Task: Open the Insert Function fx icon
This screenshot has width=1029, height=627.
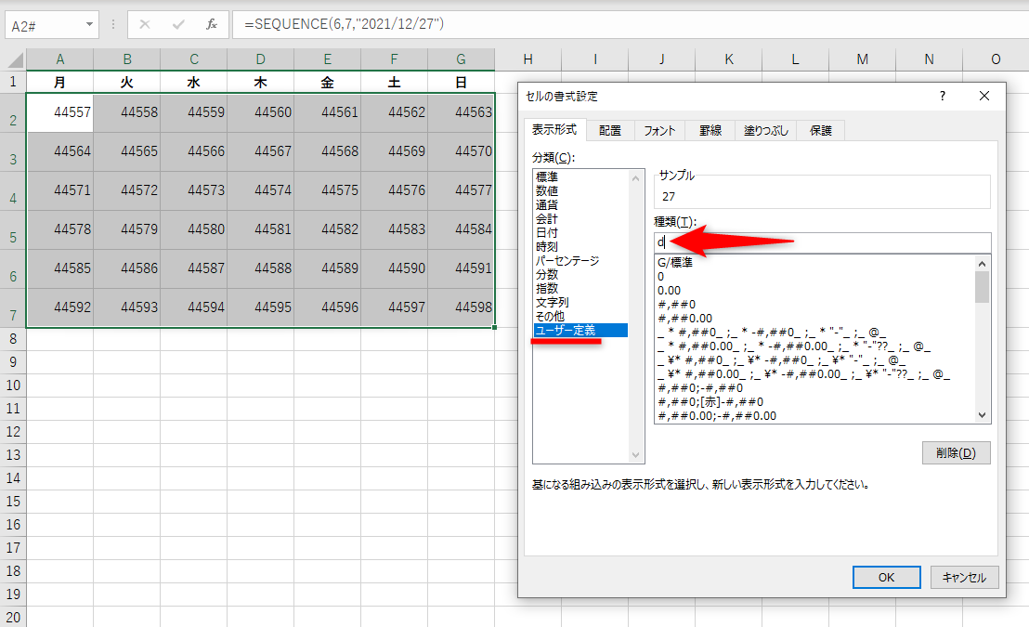Action: pos(212,24)
